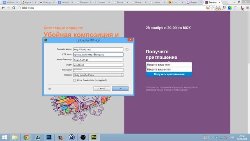250x141 pixels.
Task: Open the padlock app in taskbar
Action: coord(71,137)
